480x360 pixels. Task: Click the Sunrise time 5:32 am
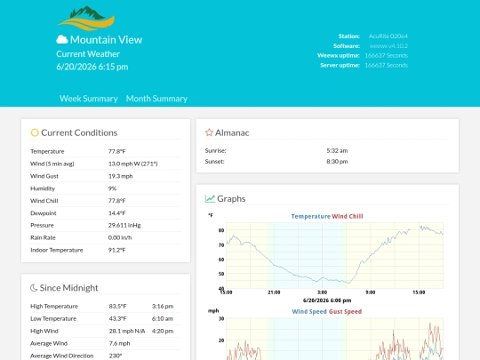point(337,150)
